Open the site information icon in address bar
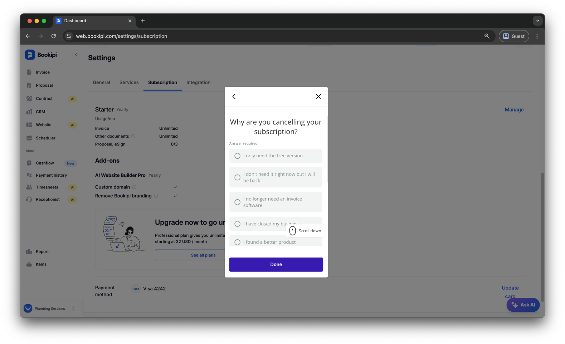 pos(69,36)
